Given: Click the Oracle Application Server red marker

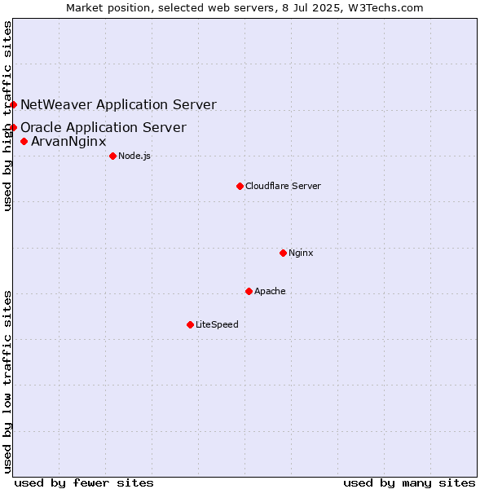Looking at the screenshot, I should pos(13,128).
